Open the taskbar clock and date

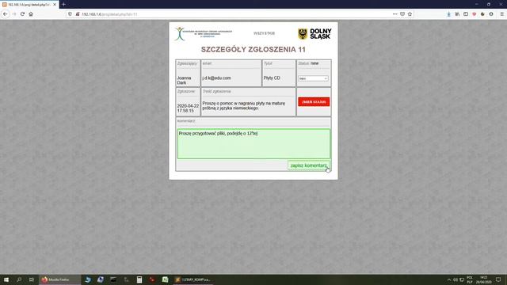(x=483, y=279)
